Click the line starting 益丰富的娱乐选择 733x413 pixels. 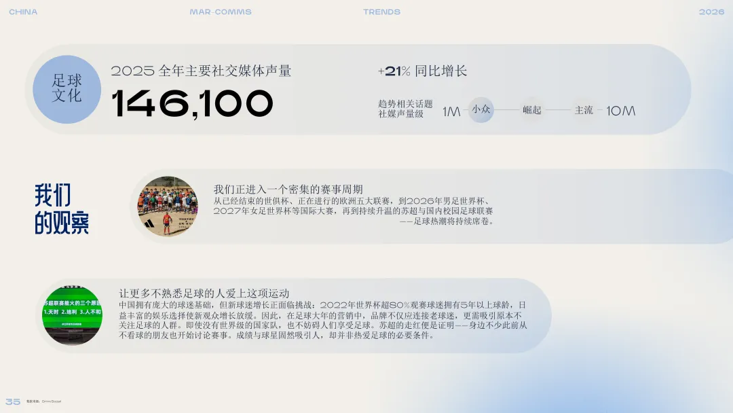point(320,316)
